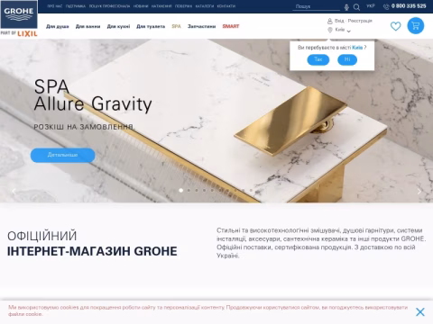This screenshot has height=324, width=433.
Task: Open the SPA category
Action: (x=176, y=26)
